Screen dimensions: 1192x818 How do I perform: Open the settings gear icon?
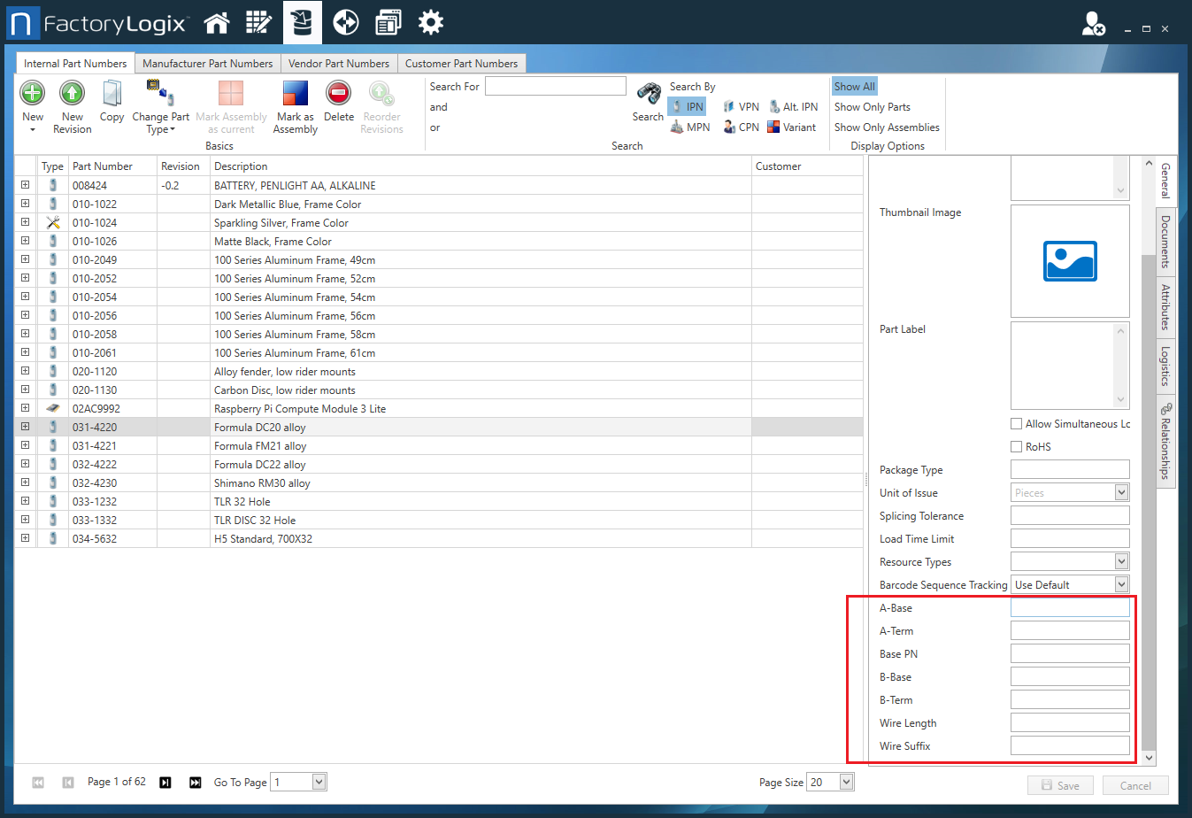[430, 21]
